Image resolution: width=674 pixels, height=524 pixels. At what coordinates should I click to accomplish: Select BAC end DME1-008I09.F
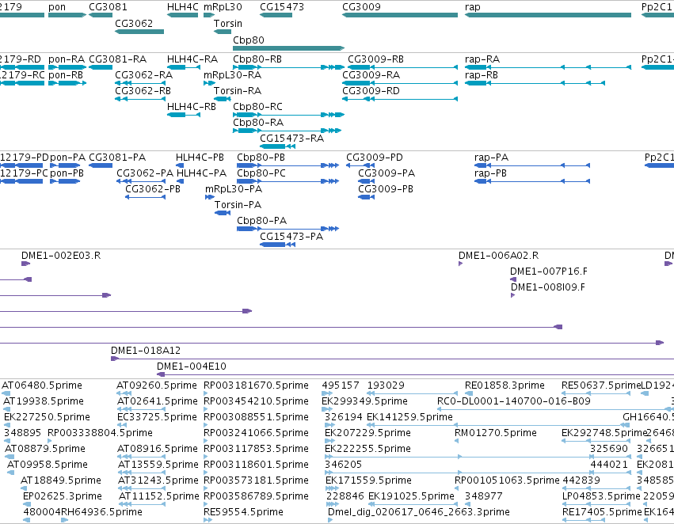pyautogui.click(x=547, y=287)
